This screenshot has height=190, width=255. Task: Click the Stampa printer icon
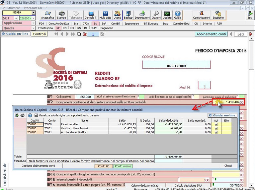[61, 15]
